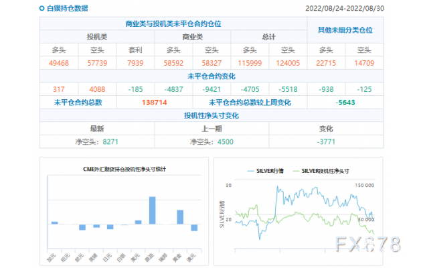Open the 投机类 column header
Viewport: 421px width, 268px height.
(x=97, y=36)
